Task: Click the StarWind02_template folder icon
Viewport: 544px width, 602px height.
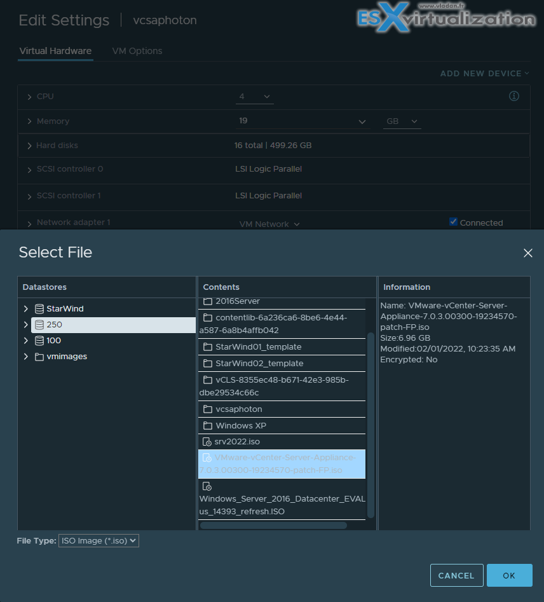Action: tap(208, 363)
